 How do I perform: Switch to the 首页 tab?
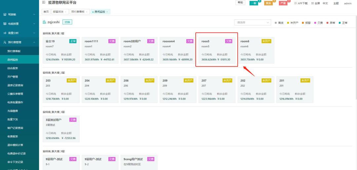[46, 12]
